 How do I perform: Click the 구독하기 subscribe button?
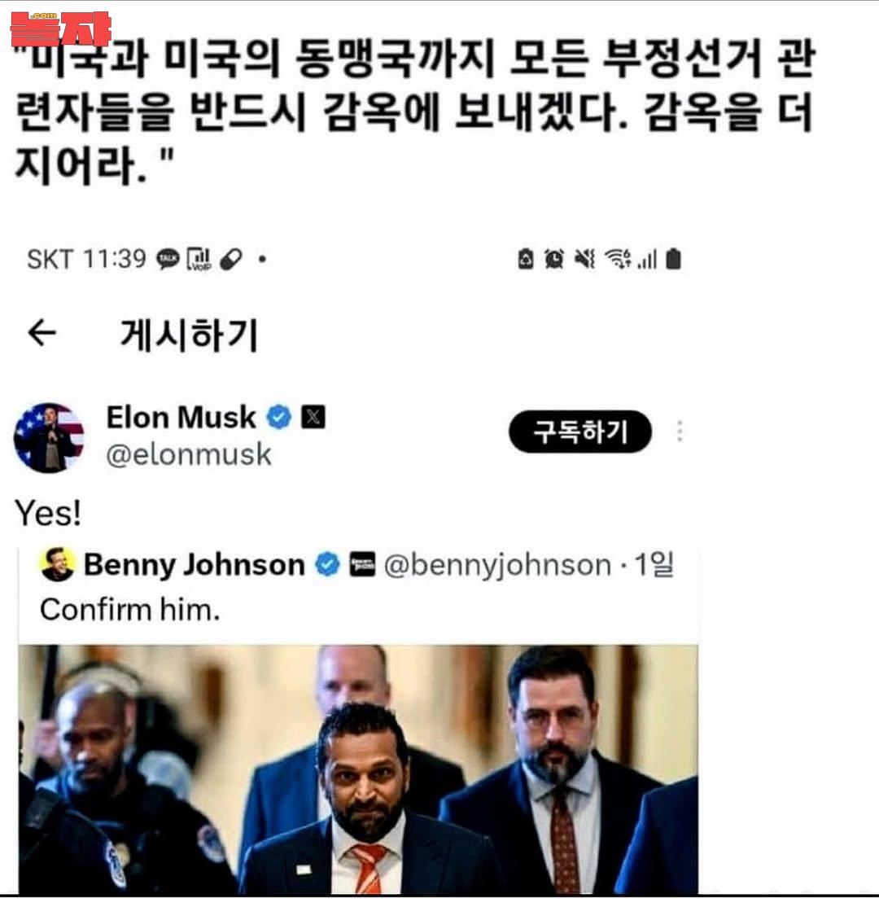(x=580, y=432)
